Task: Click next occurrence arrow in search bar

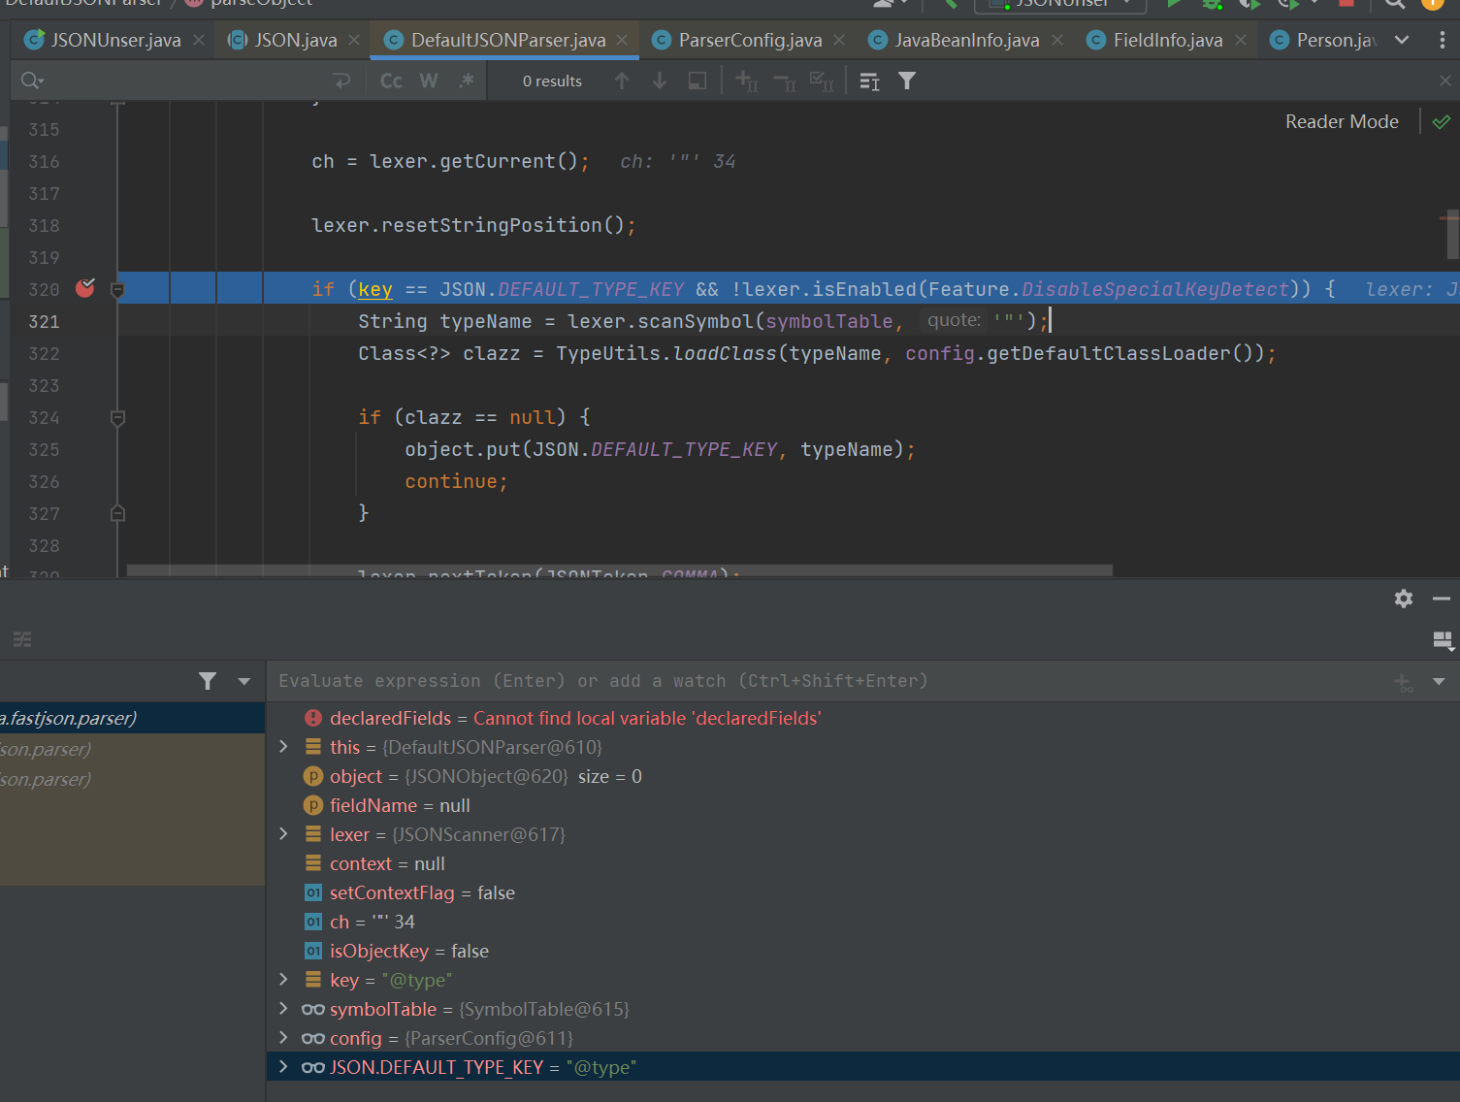Action: (x=660, y=81)
